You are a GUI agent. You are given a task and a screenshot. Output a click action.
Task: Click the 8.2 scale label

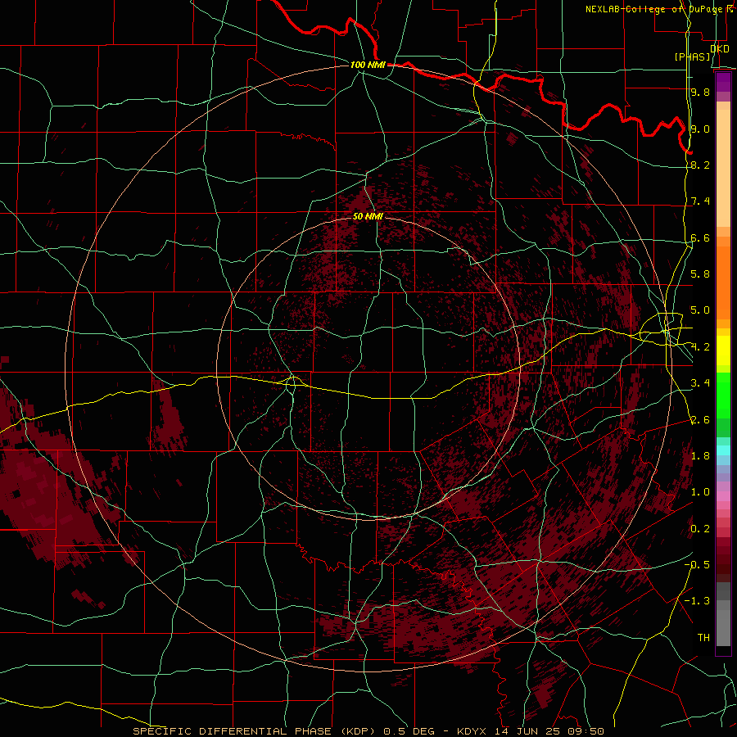(700, 165)
